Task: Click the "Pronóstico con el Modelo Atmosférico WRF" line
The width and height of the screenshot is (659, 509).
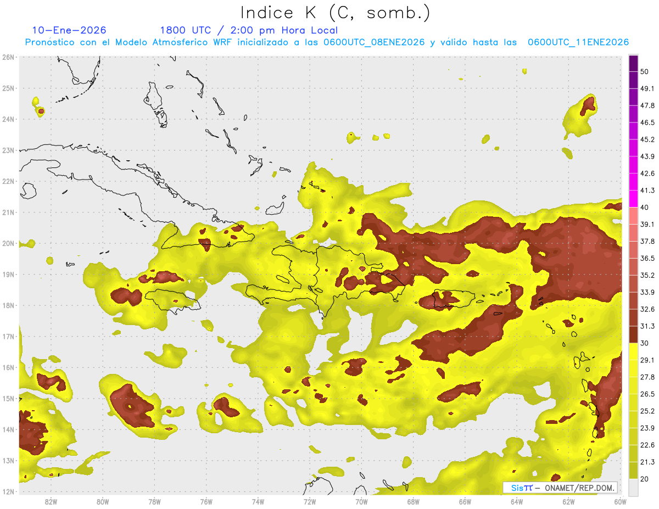Action: (130, 42)
